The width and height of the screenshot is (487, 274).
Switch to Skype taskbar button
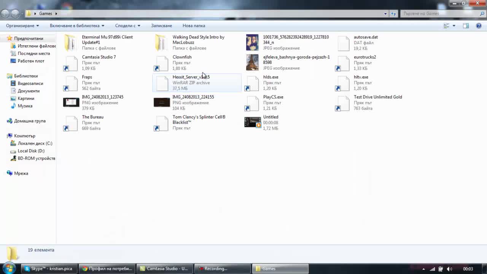[x=49, y=269]
